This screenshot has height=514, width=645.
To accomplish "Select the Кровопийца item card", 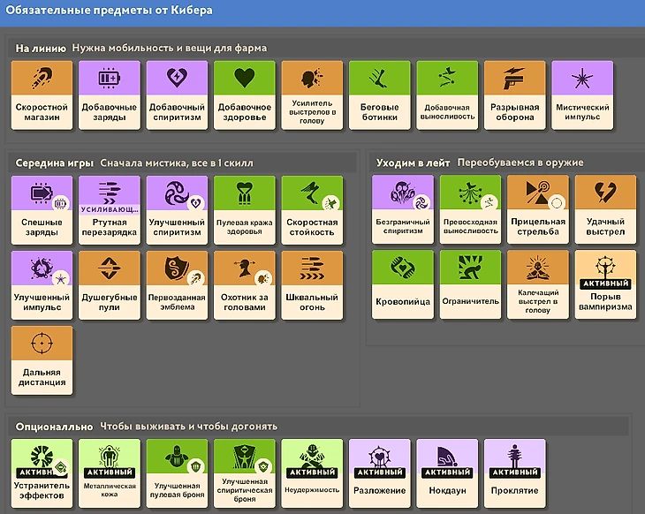I will [403, 284].
